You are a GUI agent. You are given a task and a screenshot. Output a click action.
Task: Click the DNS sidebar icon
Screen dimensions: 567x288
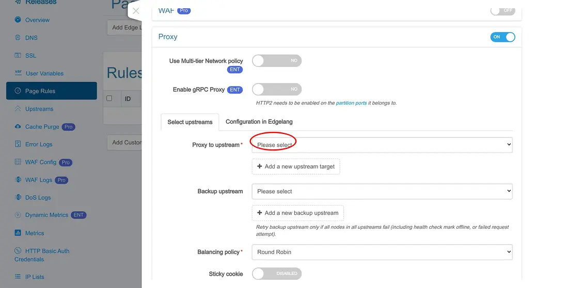click(x=18, y=38)
